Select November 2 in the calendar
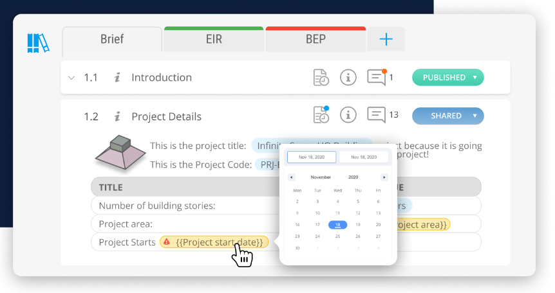Screen dimensions: 555x293 (297, 202)
